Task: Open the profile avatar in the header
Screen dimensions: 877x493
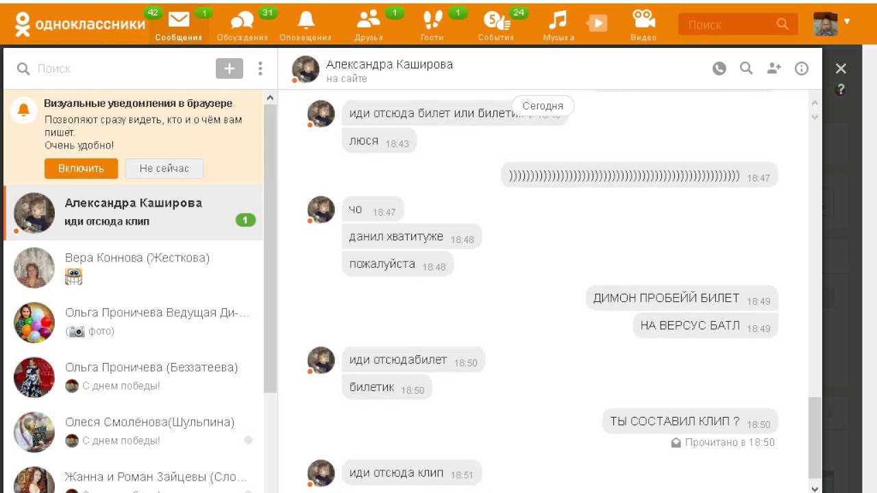Action: (x=826, y=24)
